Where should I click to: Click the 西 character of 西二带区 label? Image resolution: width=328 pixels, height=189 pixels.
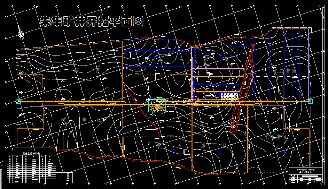pyautogui.click(x=41, y=70)
